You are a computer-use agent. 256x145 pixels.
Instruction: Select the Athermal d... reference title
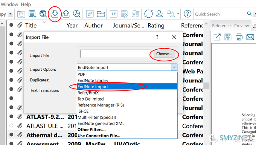coord(44,135)
